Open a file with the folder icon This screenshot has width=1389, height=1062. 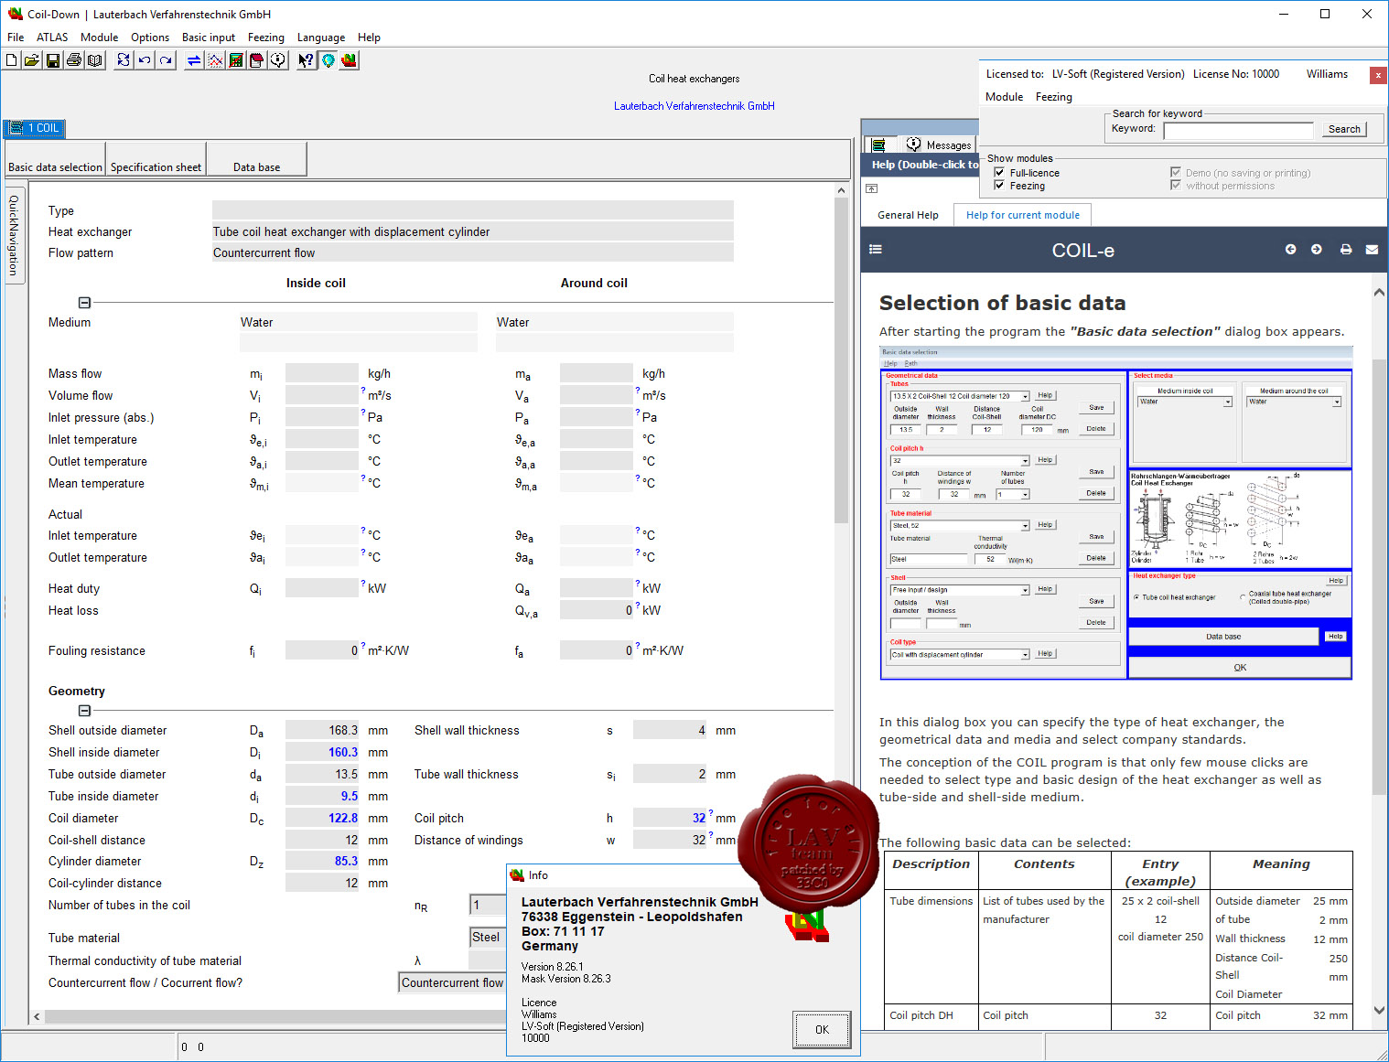point(32,60)
